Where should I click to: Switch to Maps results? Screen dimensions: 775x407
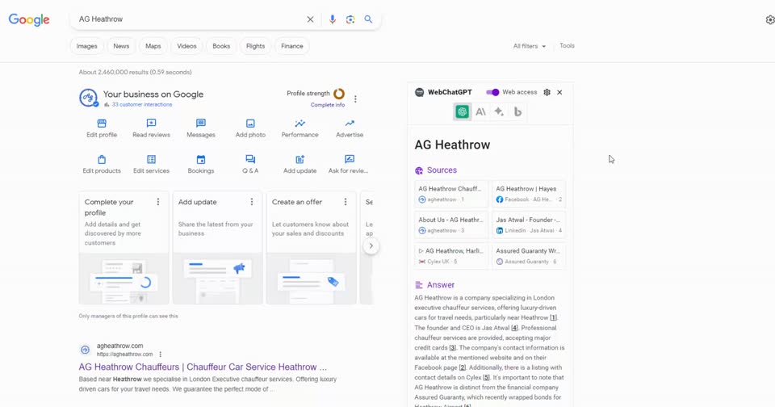[x=153, y=46]
